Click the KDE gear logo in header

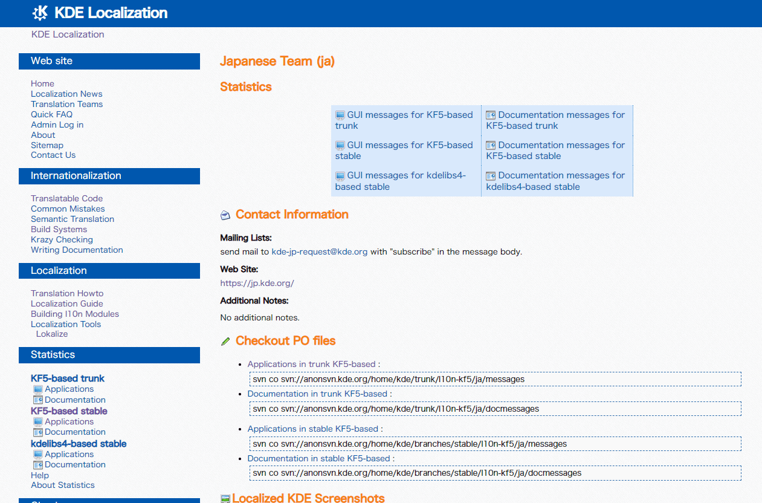(x=40, y=13)
